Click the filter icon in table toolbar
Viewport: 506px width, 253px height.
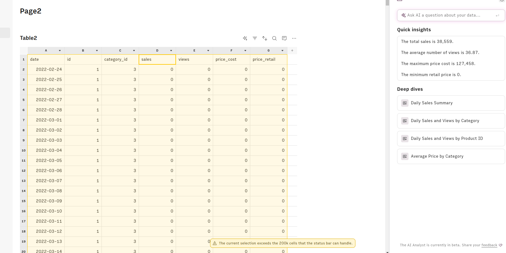coord(255,38)
